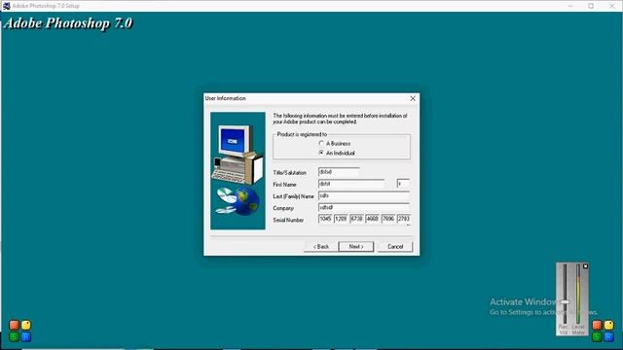623x350 pixels.
Task: Click the blue button in the bottom-left cluster
Action: [26, 337]
